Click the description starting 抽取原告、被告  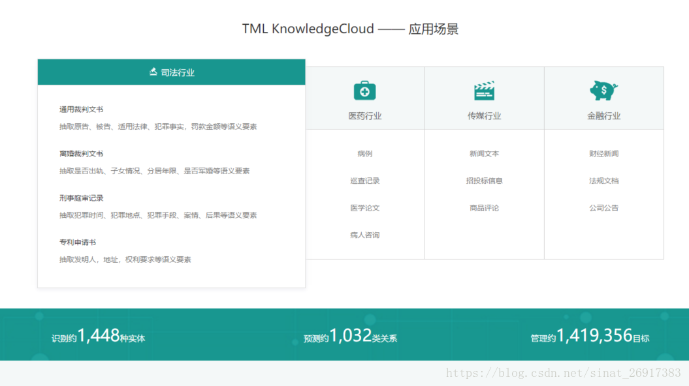158,126
